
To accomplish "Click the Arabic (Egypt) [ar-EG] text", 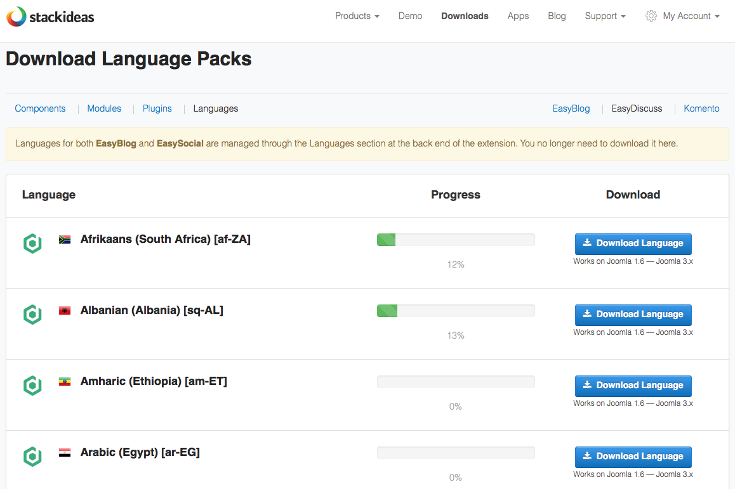I will pos(140,452).
